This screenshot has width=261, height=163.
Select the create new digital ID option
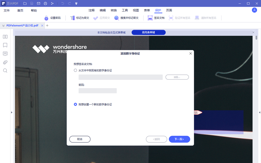76,104
